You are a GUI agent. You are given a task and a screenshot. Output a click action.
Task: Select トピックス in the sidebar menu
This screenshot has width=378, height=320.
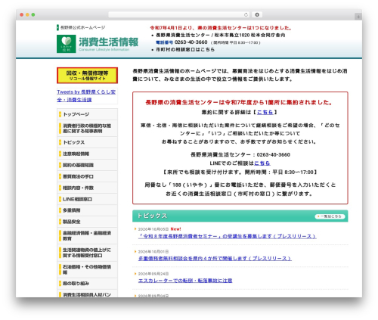coord(87,142)
